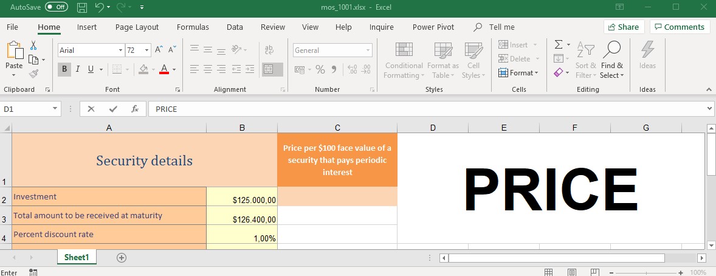Click the Save icon in title bar

point(82,7)
